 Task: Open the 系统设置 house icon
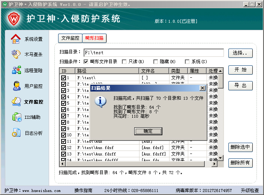(16, 39)
